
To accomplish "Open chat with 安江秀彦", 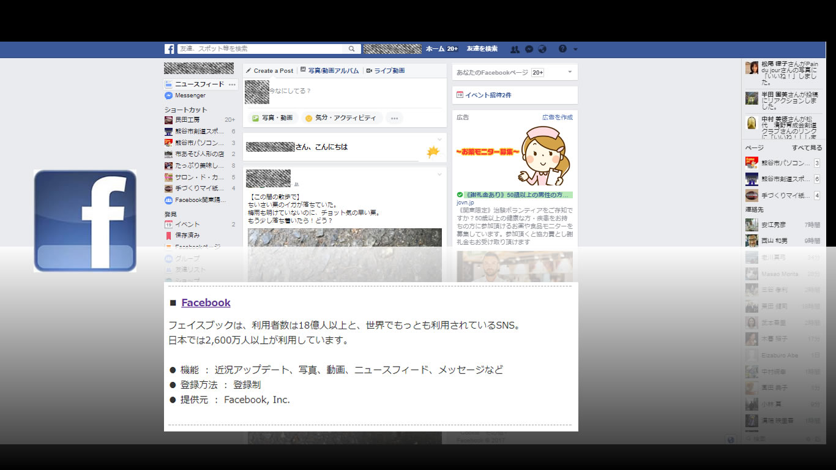I will [x=783, y=225].
